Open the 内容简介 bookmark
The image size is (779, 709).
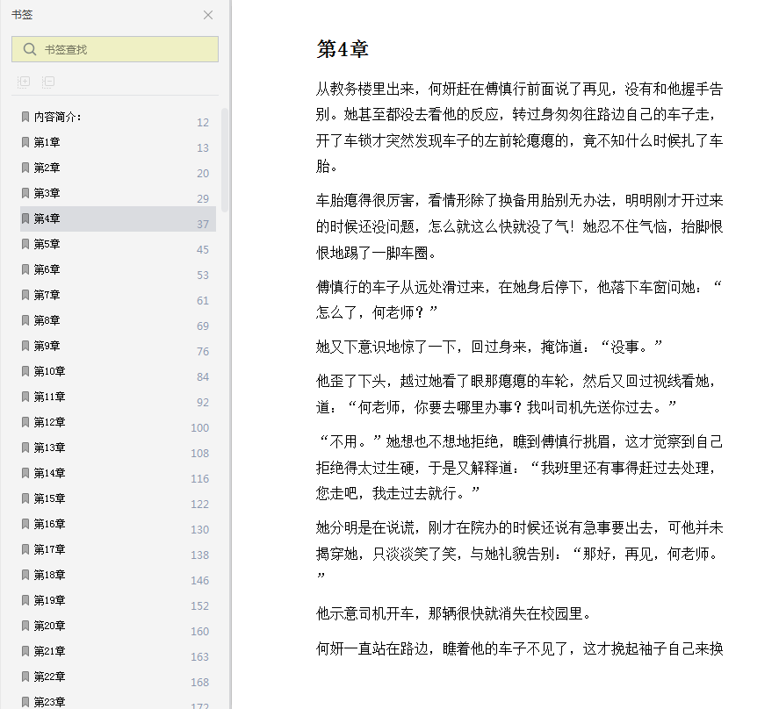click(118, 118)
